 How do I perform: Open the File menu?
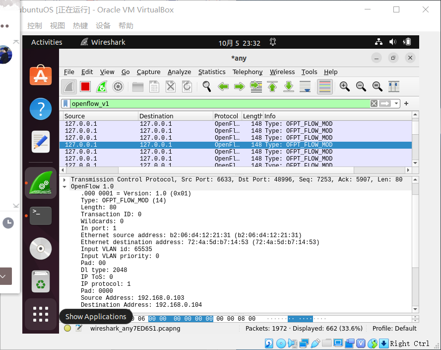(x=69, y=72)
